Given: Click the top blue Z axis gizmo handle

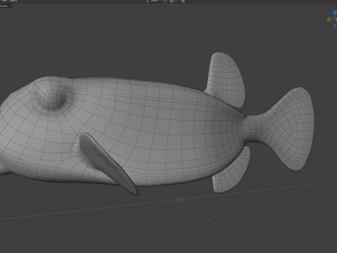Looking at the screenshot, I should click(x=335, y=13).
